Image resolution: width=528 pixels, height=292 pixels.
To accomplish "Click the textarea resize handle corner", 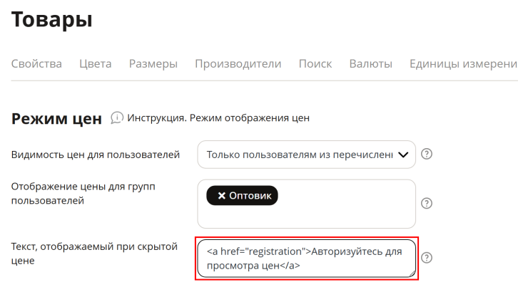I will (412, 273).
